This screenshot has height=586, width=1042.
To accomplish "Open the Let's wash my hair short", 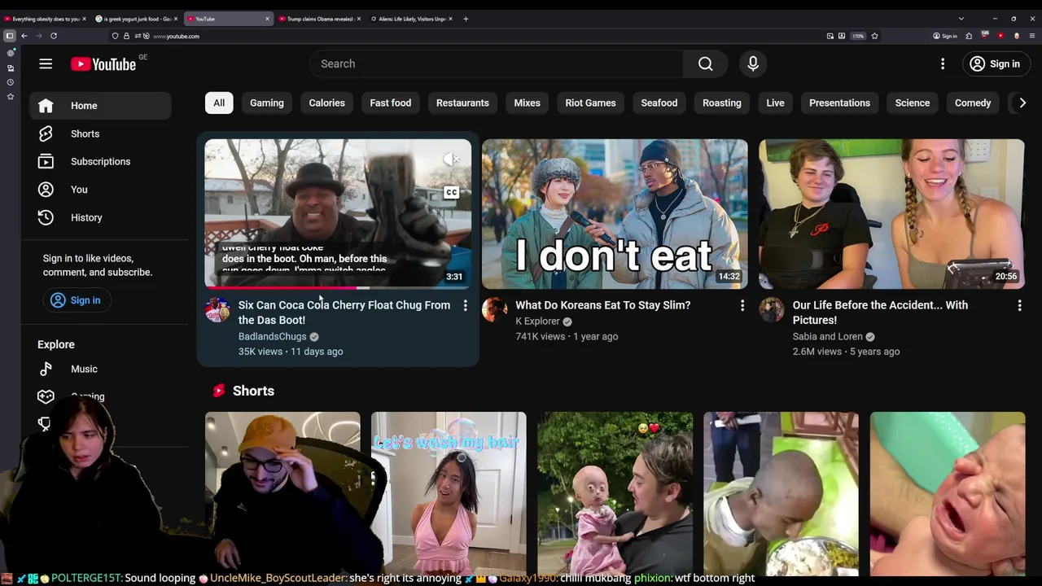I will coord(449,494).
